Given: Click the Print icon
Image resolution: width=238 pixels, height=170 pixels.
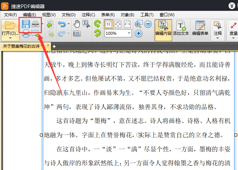Looking at the screenshot, I should click(x=26, y=33).
